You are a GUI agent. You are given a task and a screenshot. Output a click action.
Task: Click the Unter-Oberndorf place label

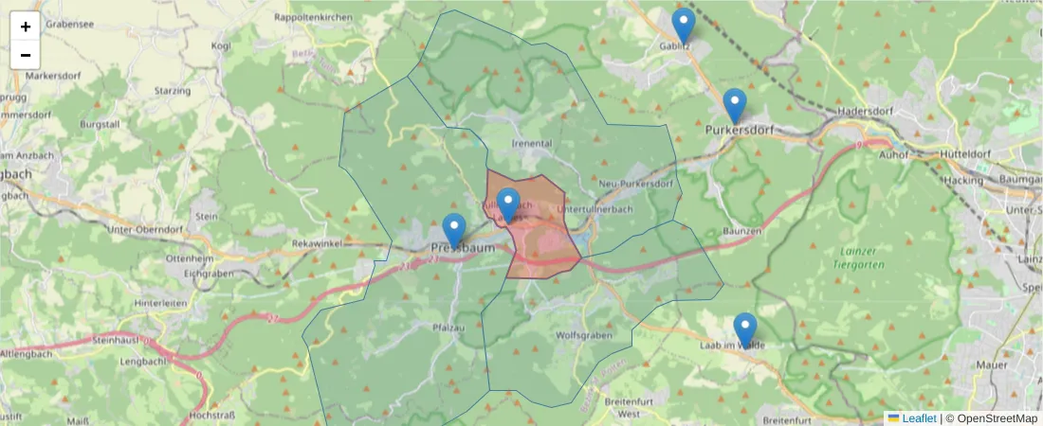tap(145, 230)
